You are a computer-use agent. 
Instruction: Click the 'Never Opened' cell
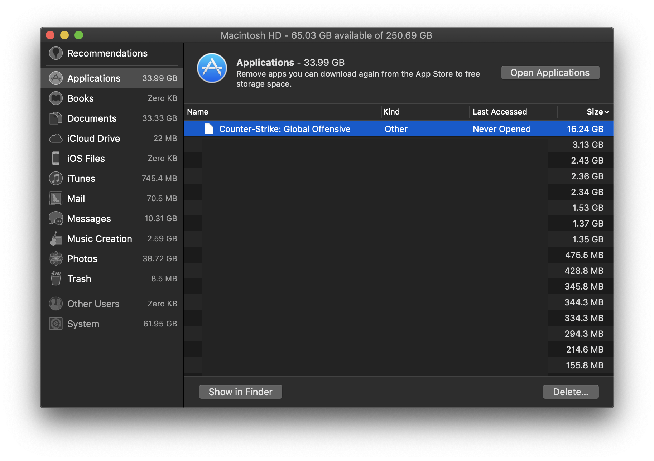[x=502, y=129]
